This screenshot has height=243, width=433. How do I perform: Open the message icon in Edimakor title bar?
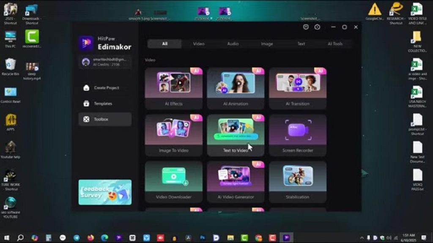tap(306, 27)
